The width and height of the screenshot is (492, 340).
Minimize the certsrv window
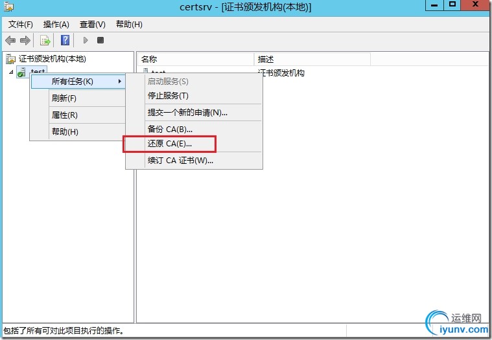point(434,5)
